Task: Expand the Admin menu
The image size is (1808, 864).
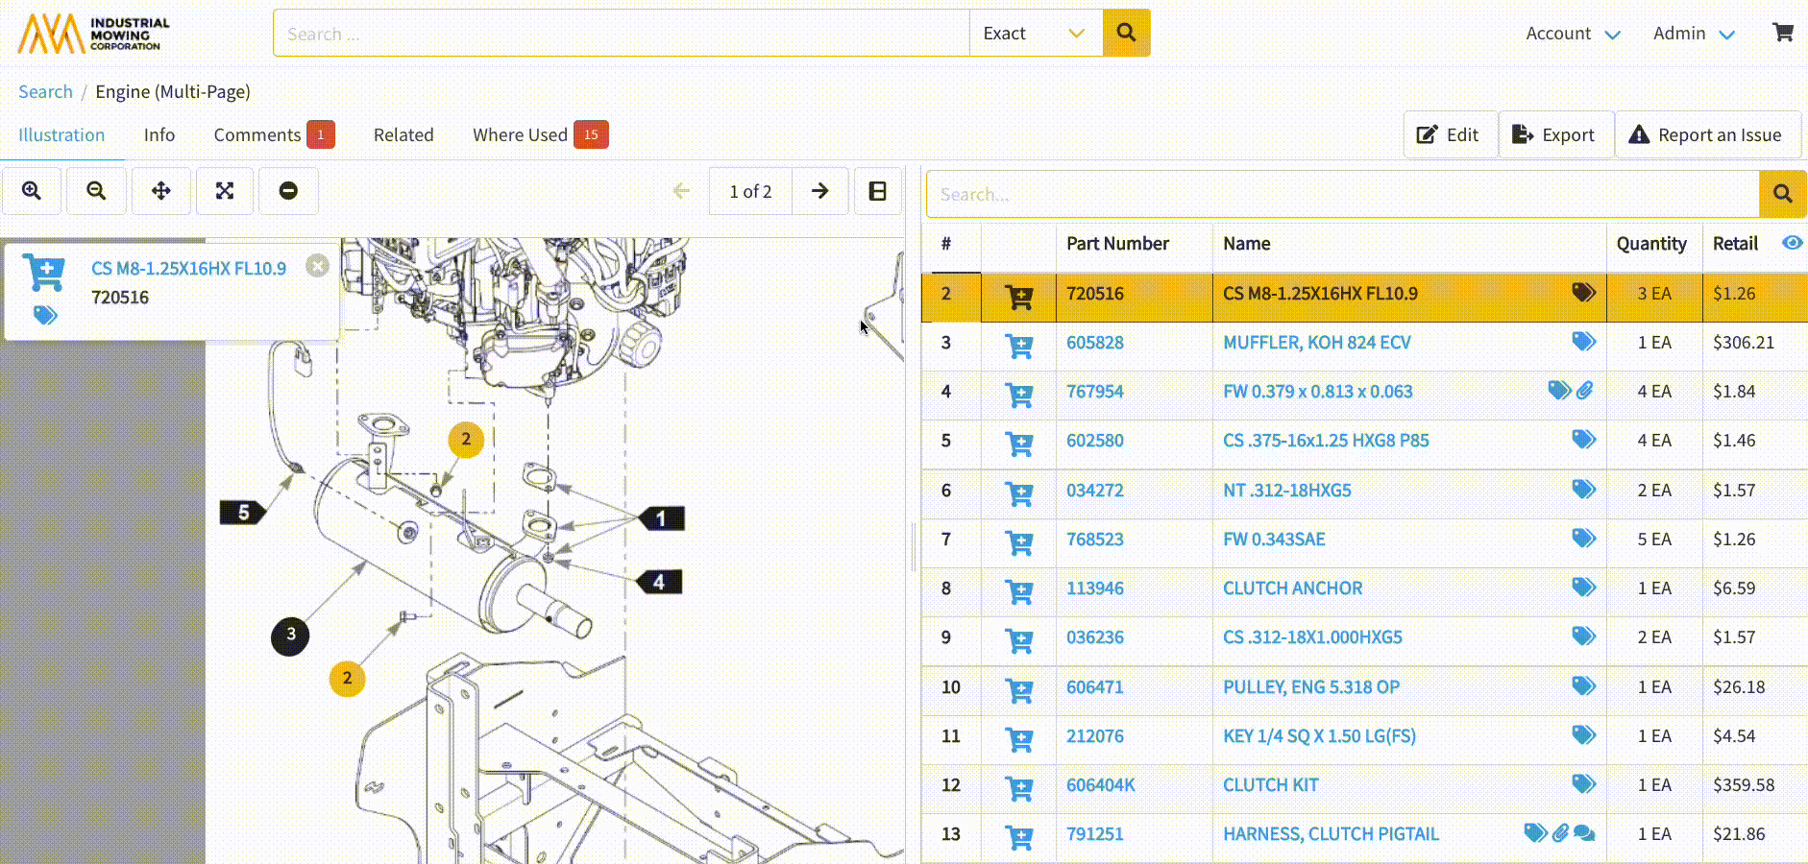Action: pyautogui.click(x=1693, y=34)
